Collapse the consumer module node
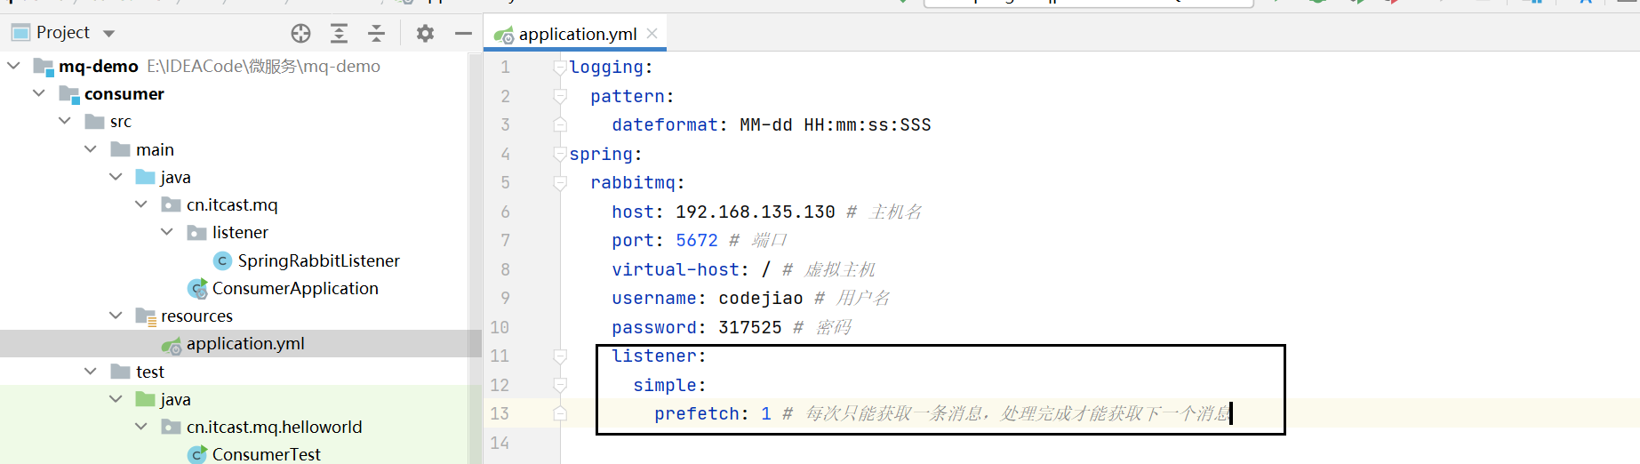This screenshot has width=1640, height=464. 39,93
